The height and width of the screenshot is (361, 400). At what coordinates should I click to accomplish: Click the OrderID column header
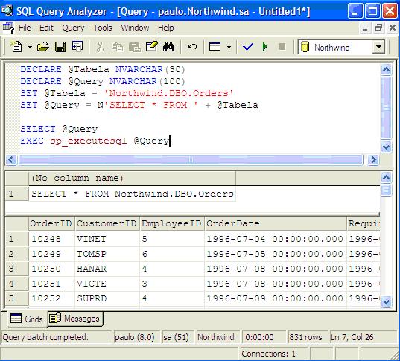pyautogui.click(x=52, y=223)
